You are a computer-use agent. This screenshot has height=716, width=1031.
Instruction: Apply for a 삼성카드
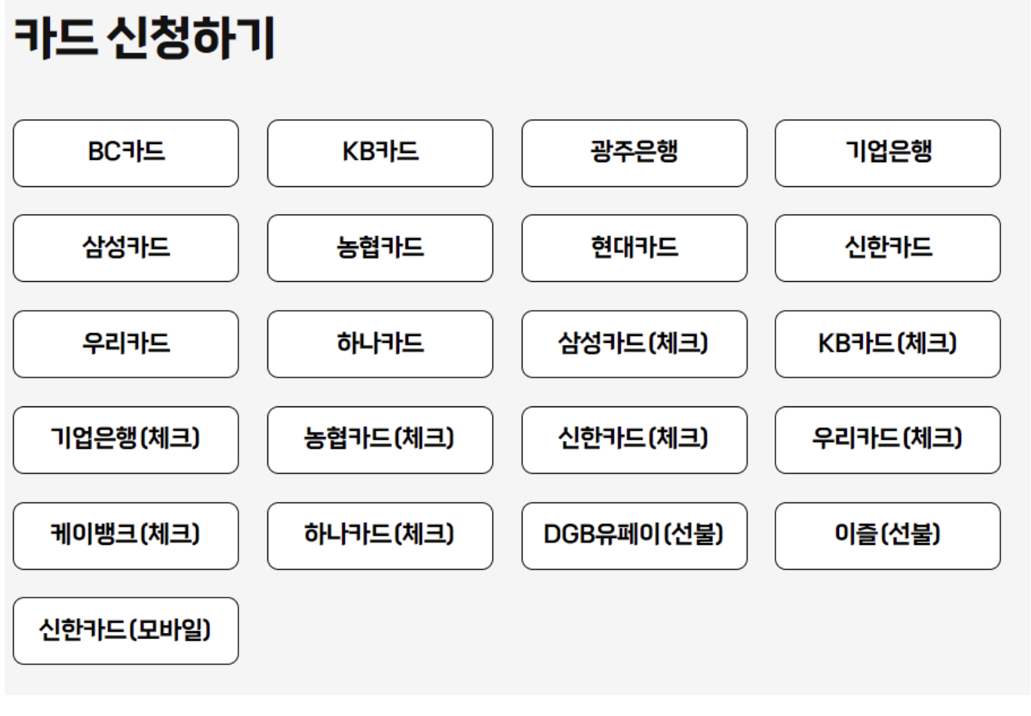pos(125,249)
